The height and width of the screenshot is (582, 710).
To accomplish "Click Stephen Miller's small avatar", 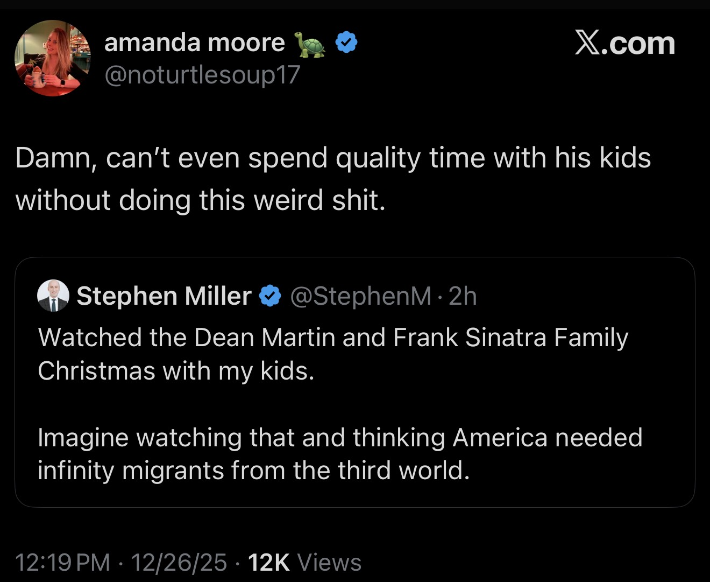I will pyautogui.click(x=53, y=296).
